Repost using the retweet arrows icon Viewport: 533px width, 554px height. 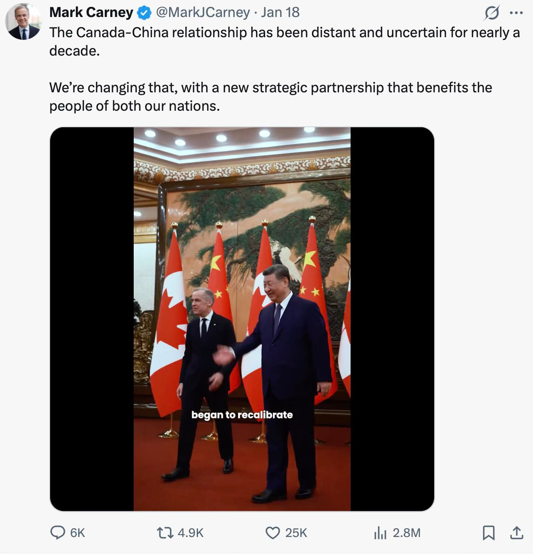pos(165,532)
